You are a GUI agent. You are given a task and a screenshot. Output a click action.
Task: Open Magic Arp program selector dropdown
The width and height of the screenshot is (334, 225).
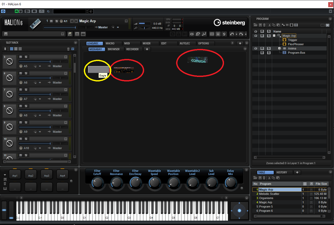tap(126, 21)
